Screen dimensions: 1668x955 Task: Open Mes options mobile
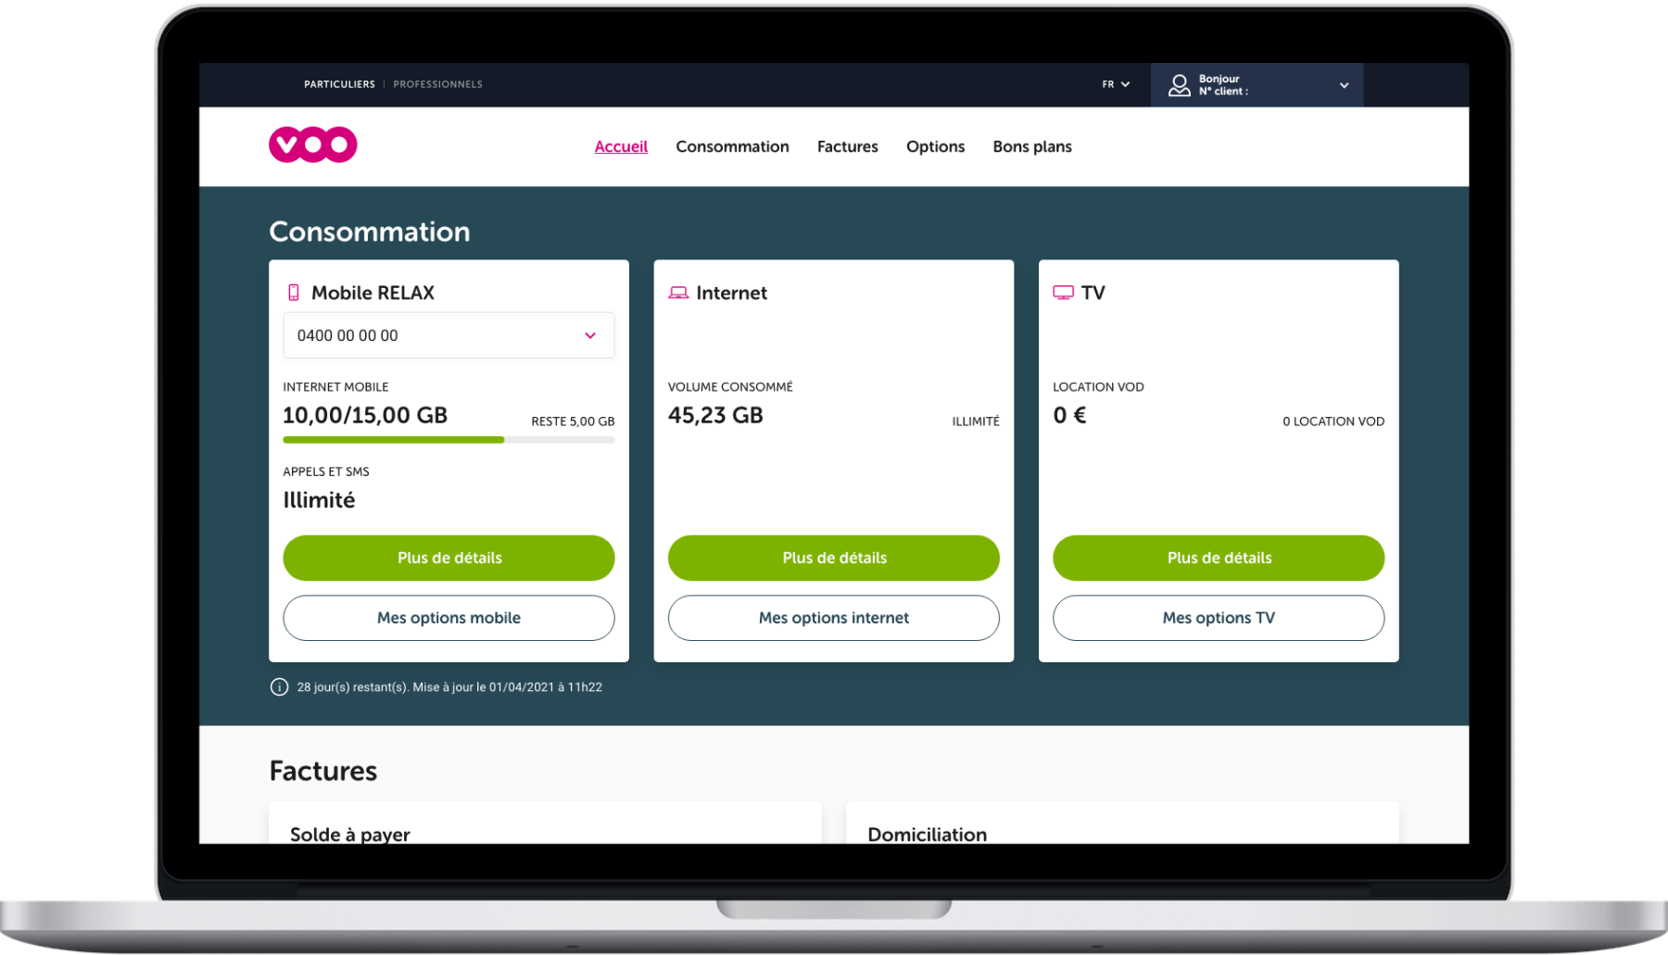click(449, 618)
